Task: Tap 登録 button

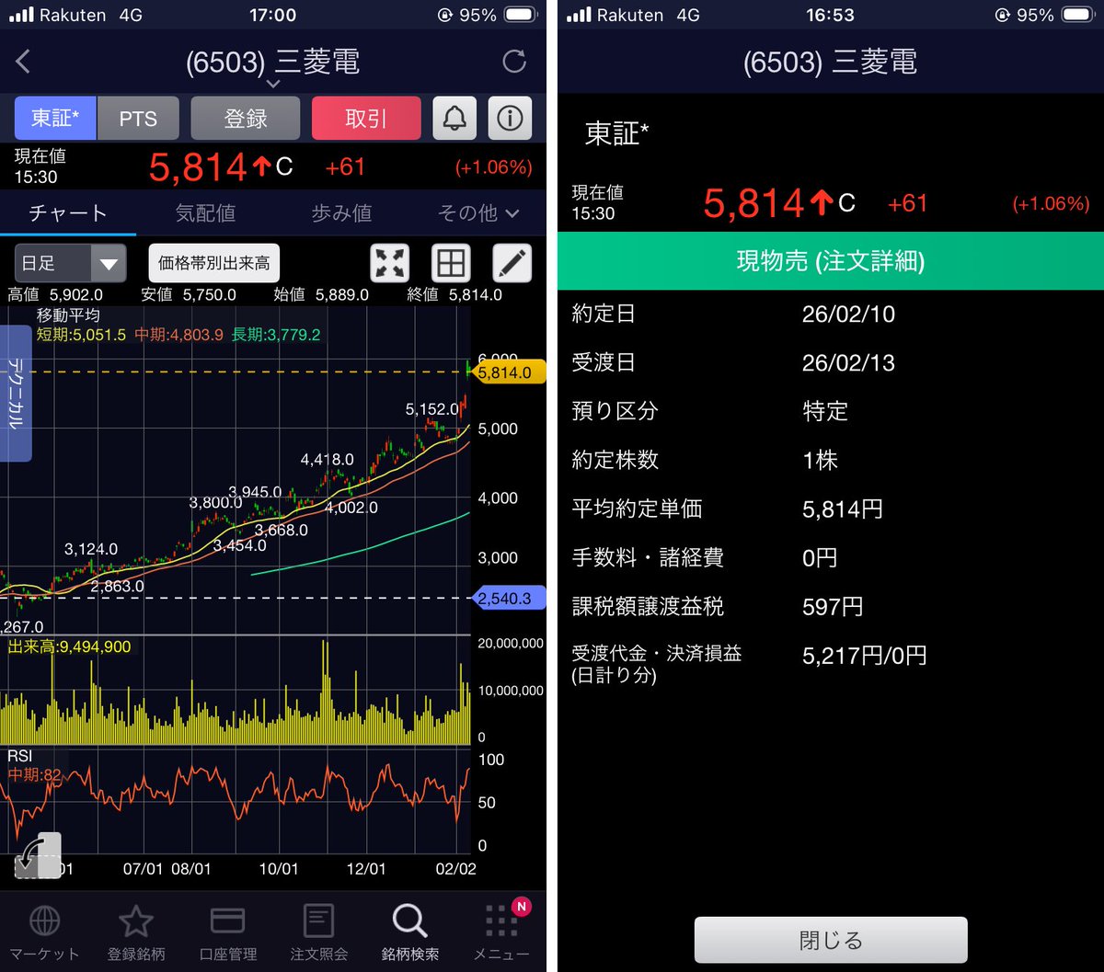Action: (x=246, y=118)
